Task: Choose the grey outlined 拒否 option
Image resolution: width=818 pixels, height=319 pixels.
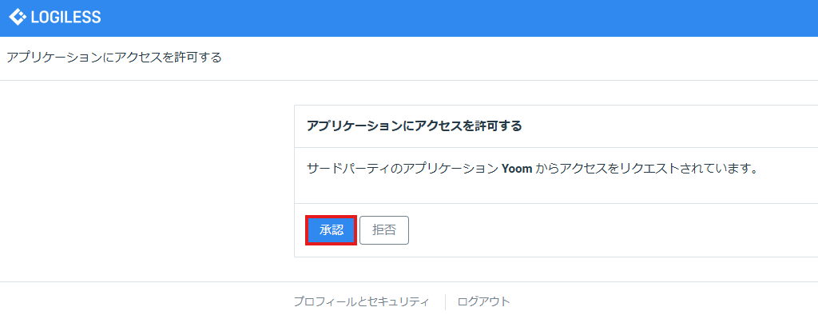Action: pos(384,230)
